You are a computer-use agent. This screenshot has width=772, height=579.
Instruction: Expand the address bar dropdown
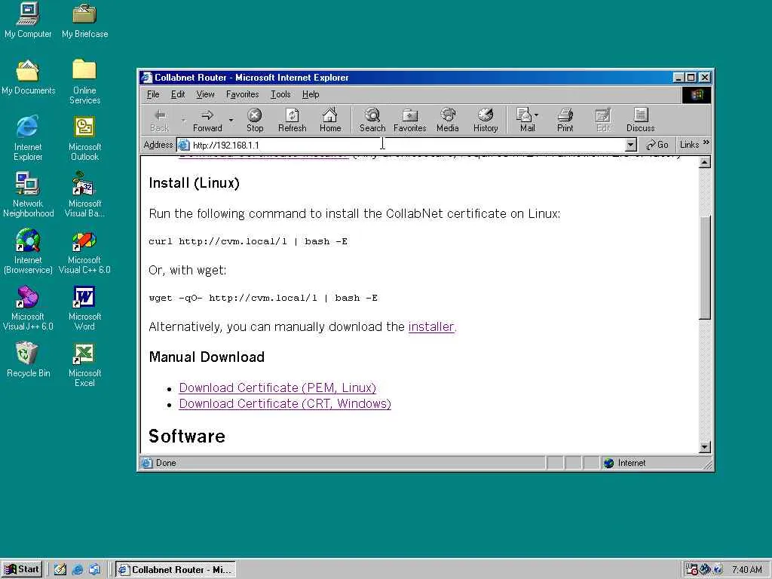(x=631, y=145)
